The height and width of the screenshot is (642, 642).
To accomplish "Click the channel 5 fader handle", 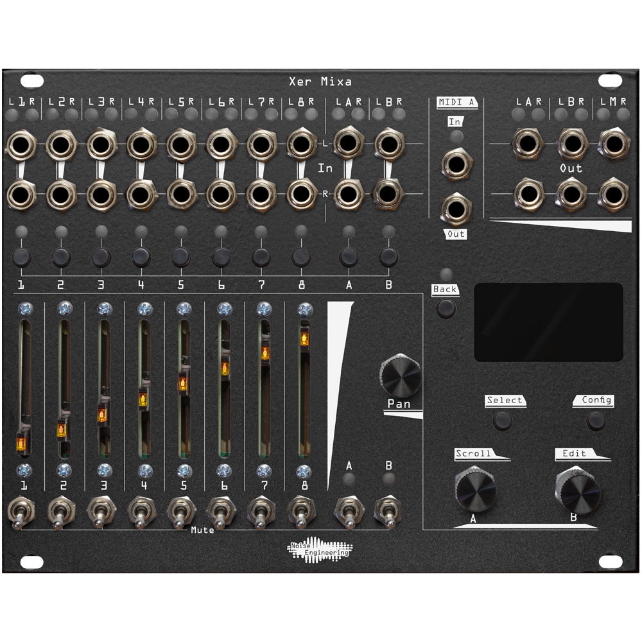I will pyautogui.click(x=183, y=383).
